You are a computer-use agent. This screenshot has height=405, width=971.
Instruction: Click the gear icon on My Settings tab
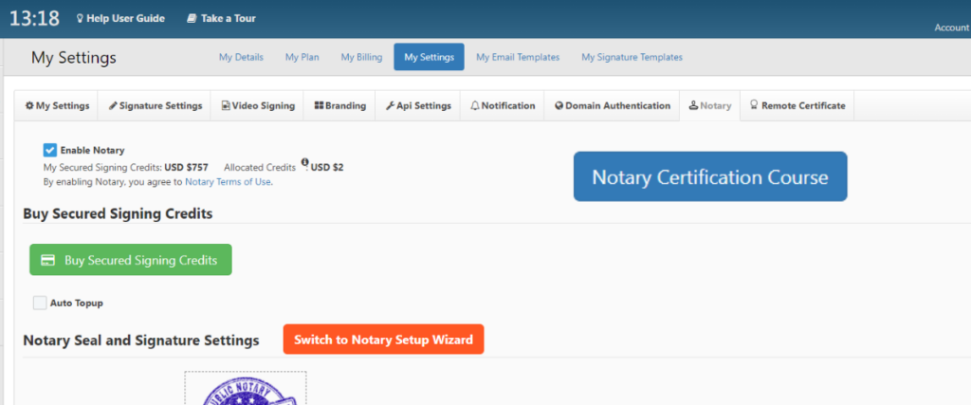pyautogui.click(x=29, y=106)
